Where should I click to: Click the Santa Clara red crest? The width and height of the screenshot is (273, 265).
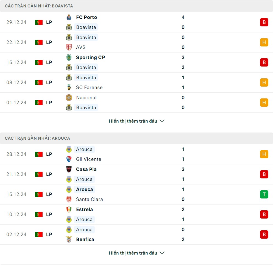click(x=69, y=199)
